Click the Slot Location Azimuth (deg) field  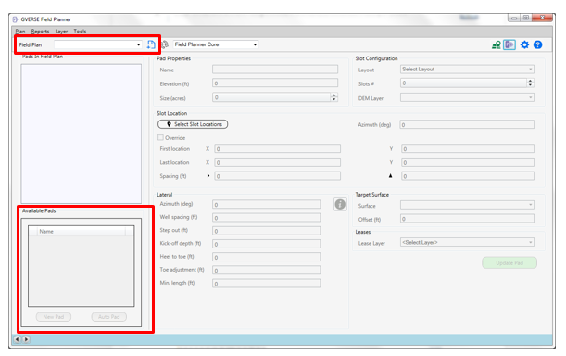pyautogui.click(x=467, y=124)
